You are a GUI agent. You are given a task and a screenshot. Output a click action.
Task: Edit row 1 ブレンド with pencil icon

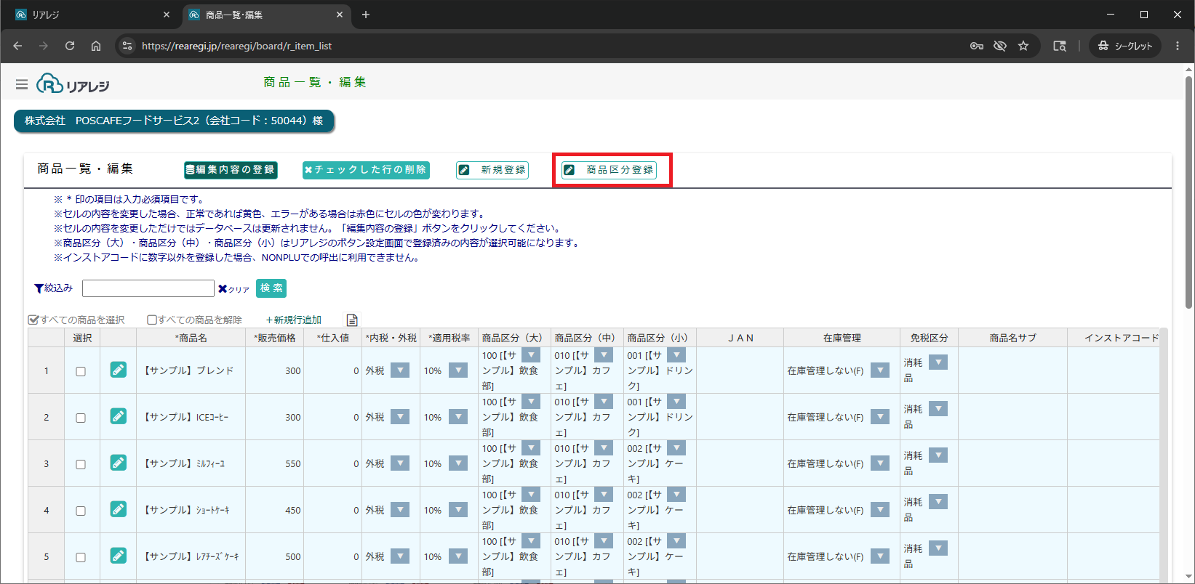coord(118,370)
